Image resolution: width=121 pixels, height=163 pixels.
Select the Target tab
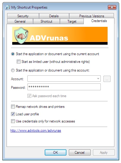72,21
